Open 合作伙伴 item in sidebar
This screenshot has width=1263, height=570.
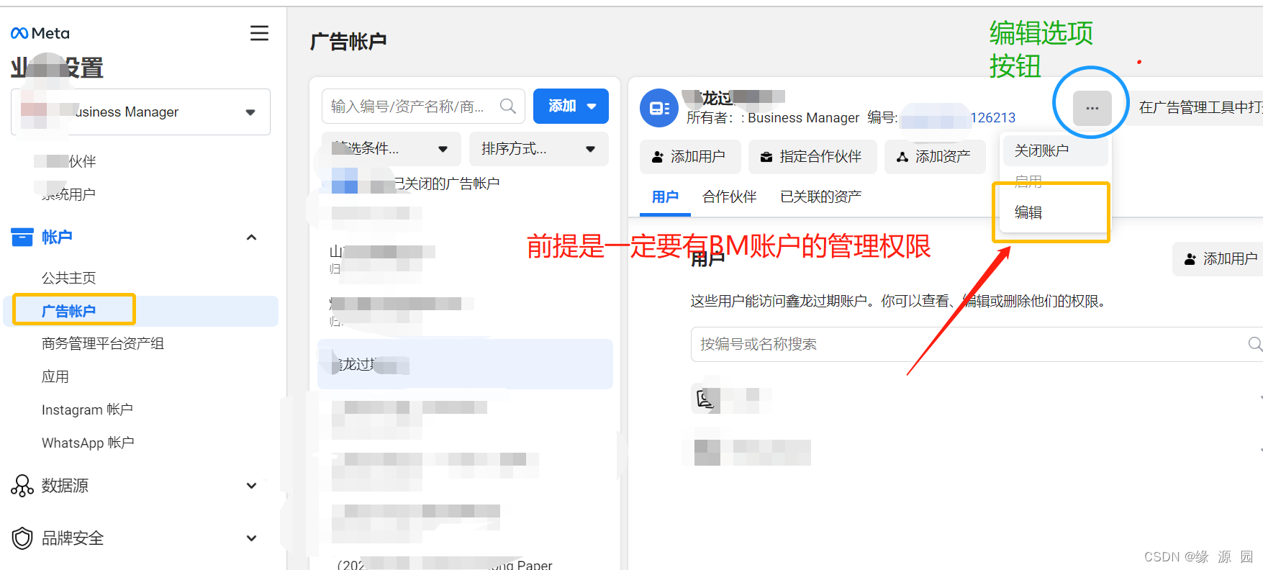pyautogui.click(x=68, y=161)
